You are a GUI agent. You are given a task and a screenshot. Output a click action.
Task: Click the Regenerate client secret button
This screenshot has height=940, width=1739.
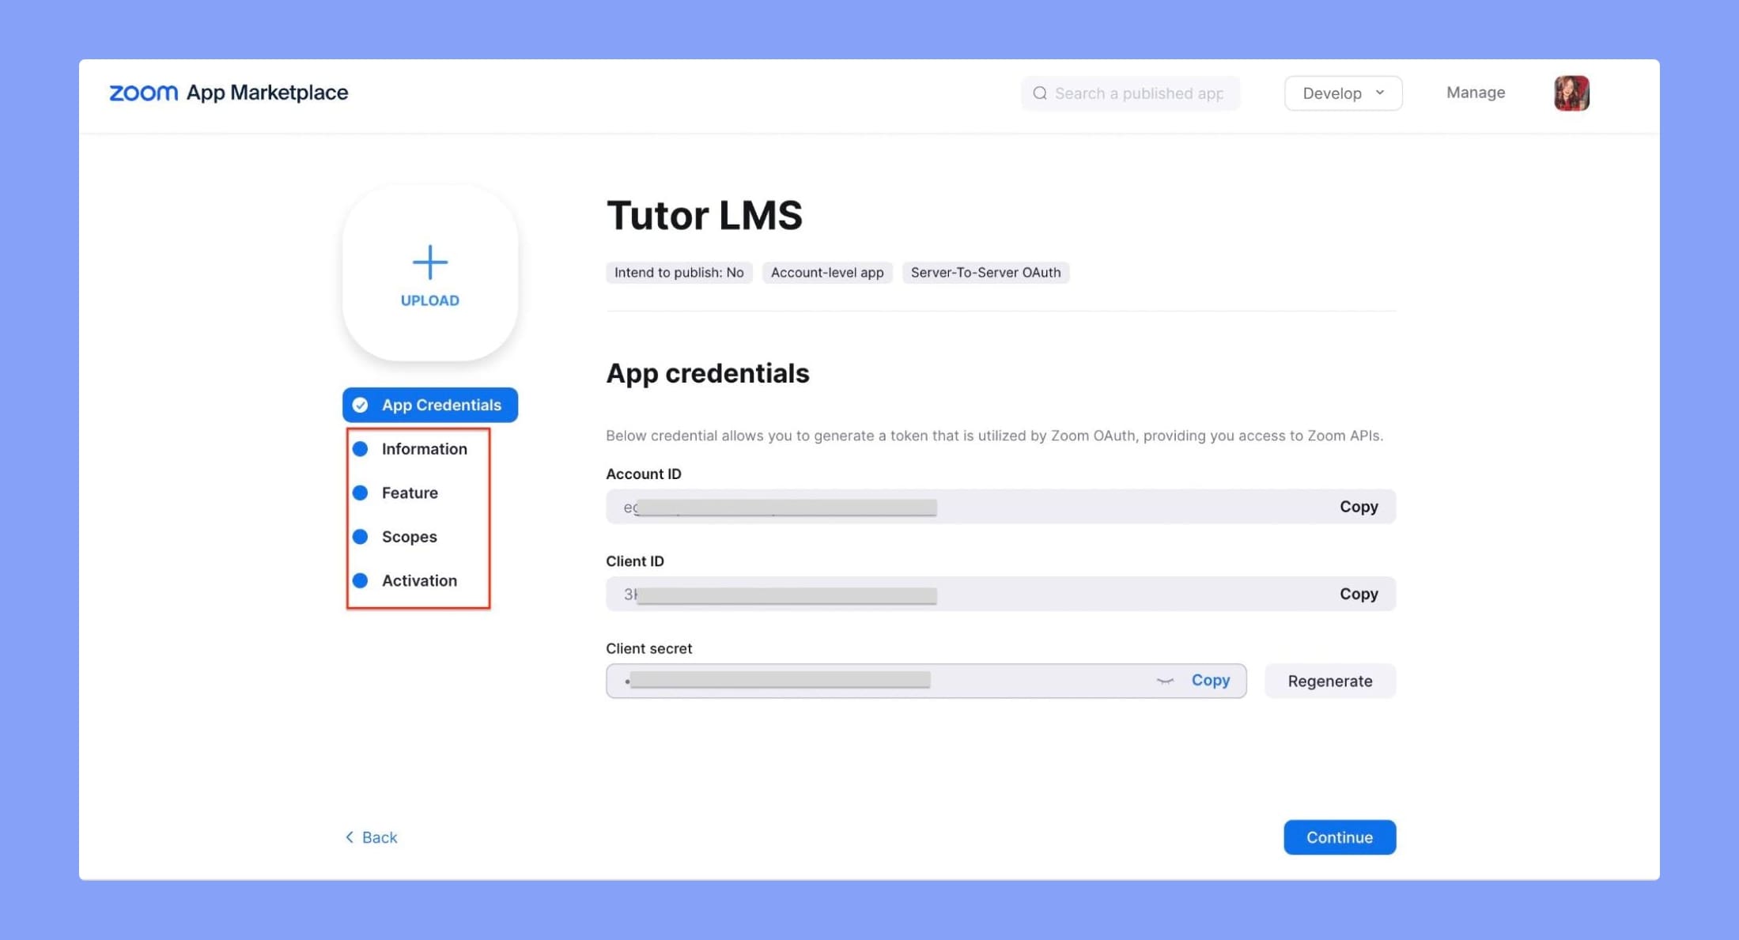pos(1330,681)
